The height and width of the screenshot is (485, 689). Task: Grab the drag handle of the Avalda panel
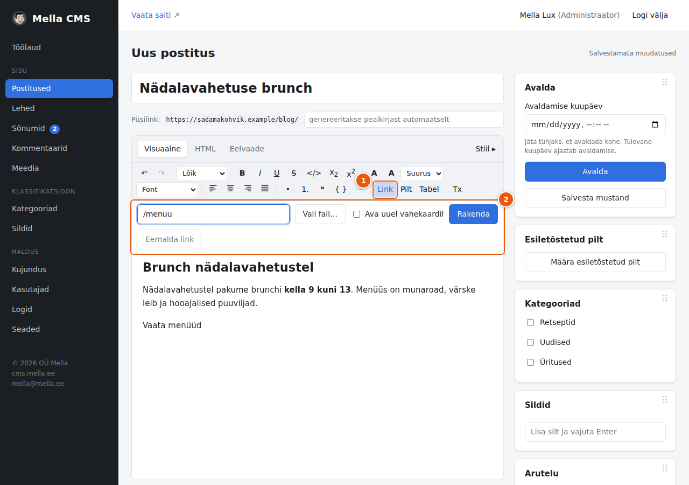(665, 82)
